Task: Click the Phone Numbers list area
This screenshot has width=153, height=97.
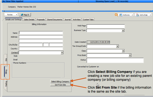Action: (x=38, y=70)
